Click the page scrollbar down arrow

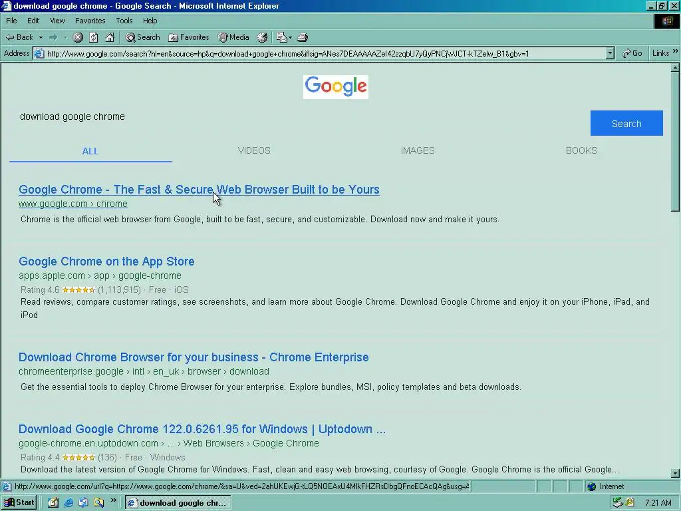click(x=676, y=473)
